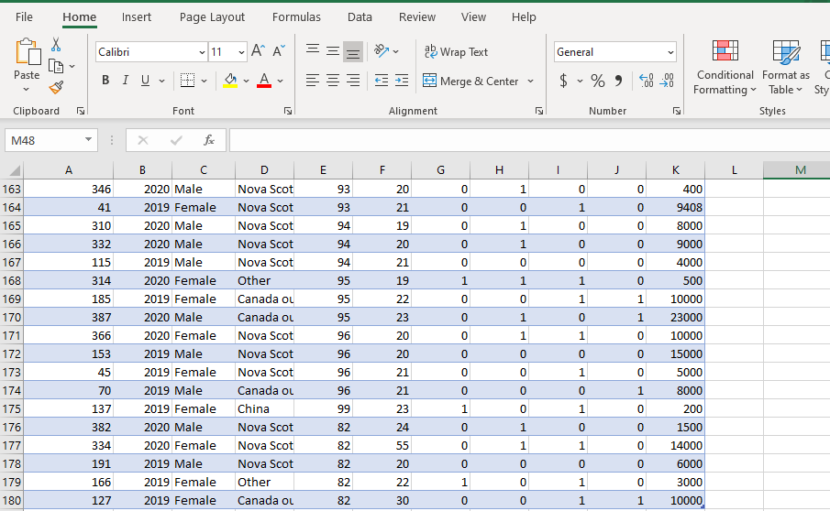Viewport: 830px width, 511px height.
Task: Switch to the View tab
Action: pyautogui.click(x=473, y=16)
